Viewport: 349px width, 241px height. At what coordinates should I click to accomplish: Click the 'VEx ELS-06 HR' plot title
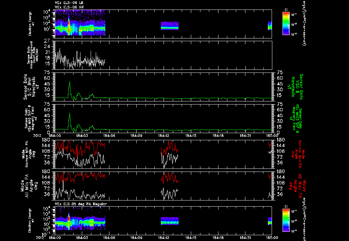click(x=69, y=7)
